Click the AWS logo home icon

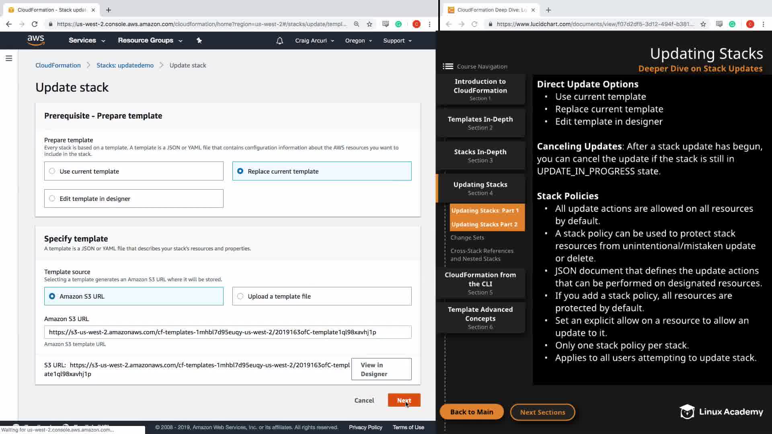[36, 40]
